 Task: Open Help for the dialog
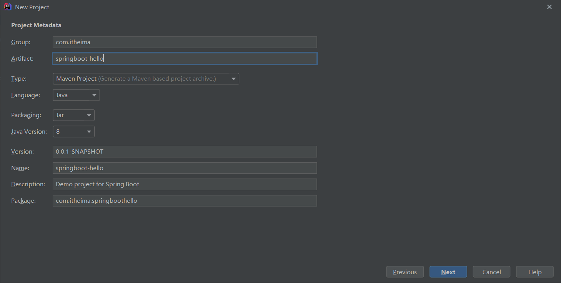[535, 272]
